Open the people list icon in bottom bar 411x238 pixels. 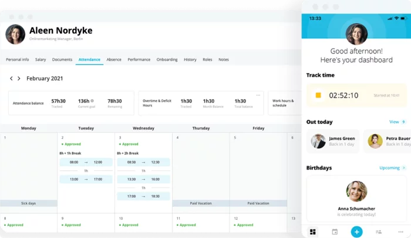coord(379,232)
